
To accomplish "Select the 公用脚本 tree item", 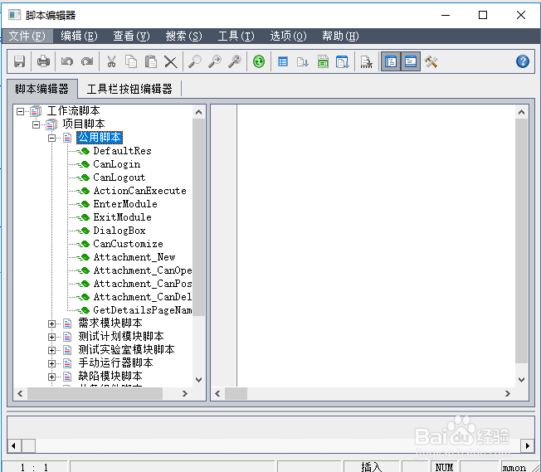I will 100,138.
